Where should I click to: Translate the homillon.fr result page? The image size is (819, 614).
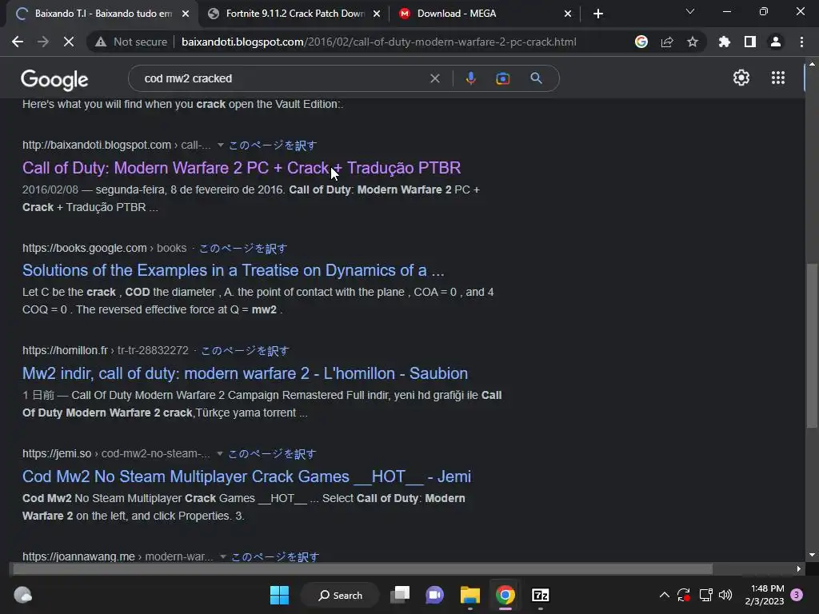(x=245, y=350)
